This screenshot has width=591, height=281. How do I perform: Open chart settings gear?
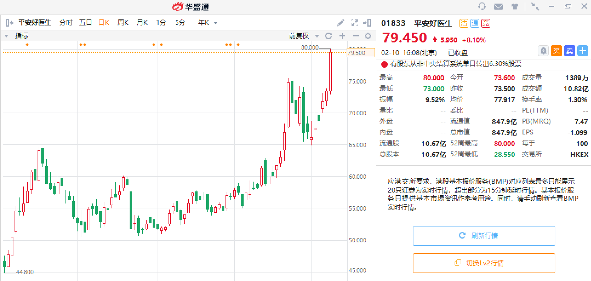click(368, 36)
